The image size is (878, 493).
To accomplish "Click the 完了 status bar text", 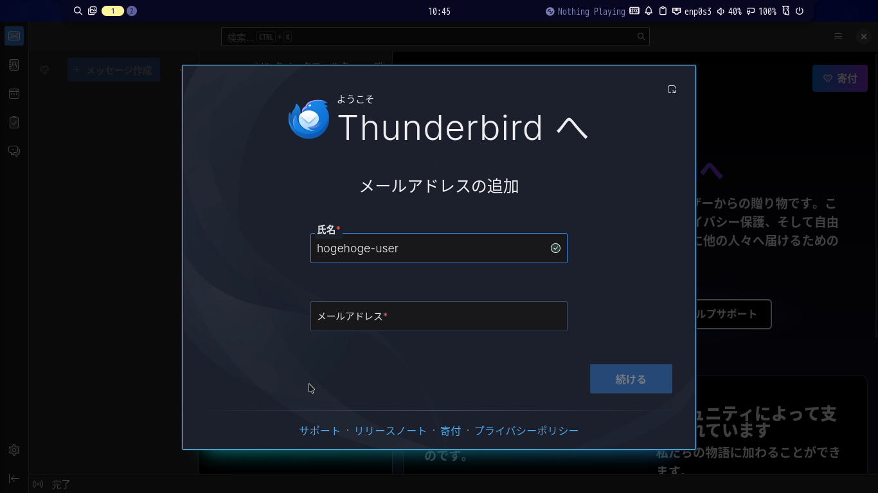I will [x=60, y=485].
